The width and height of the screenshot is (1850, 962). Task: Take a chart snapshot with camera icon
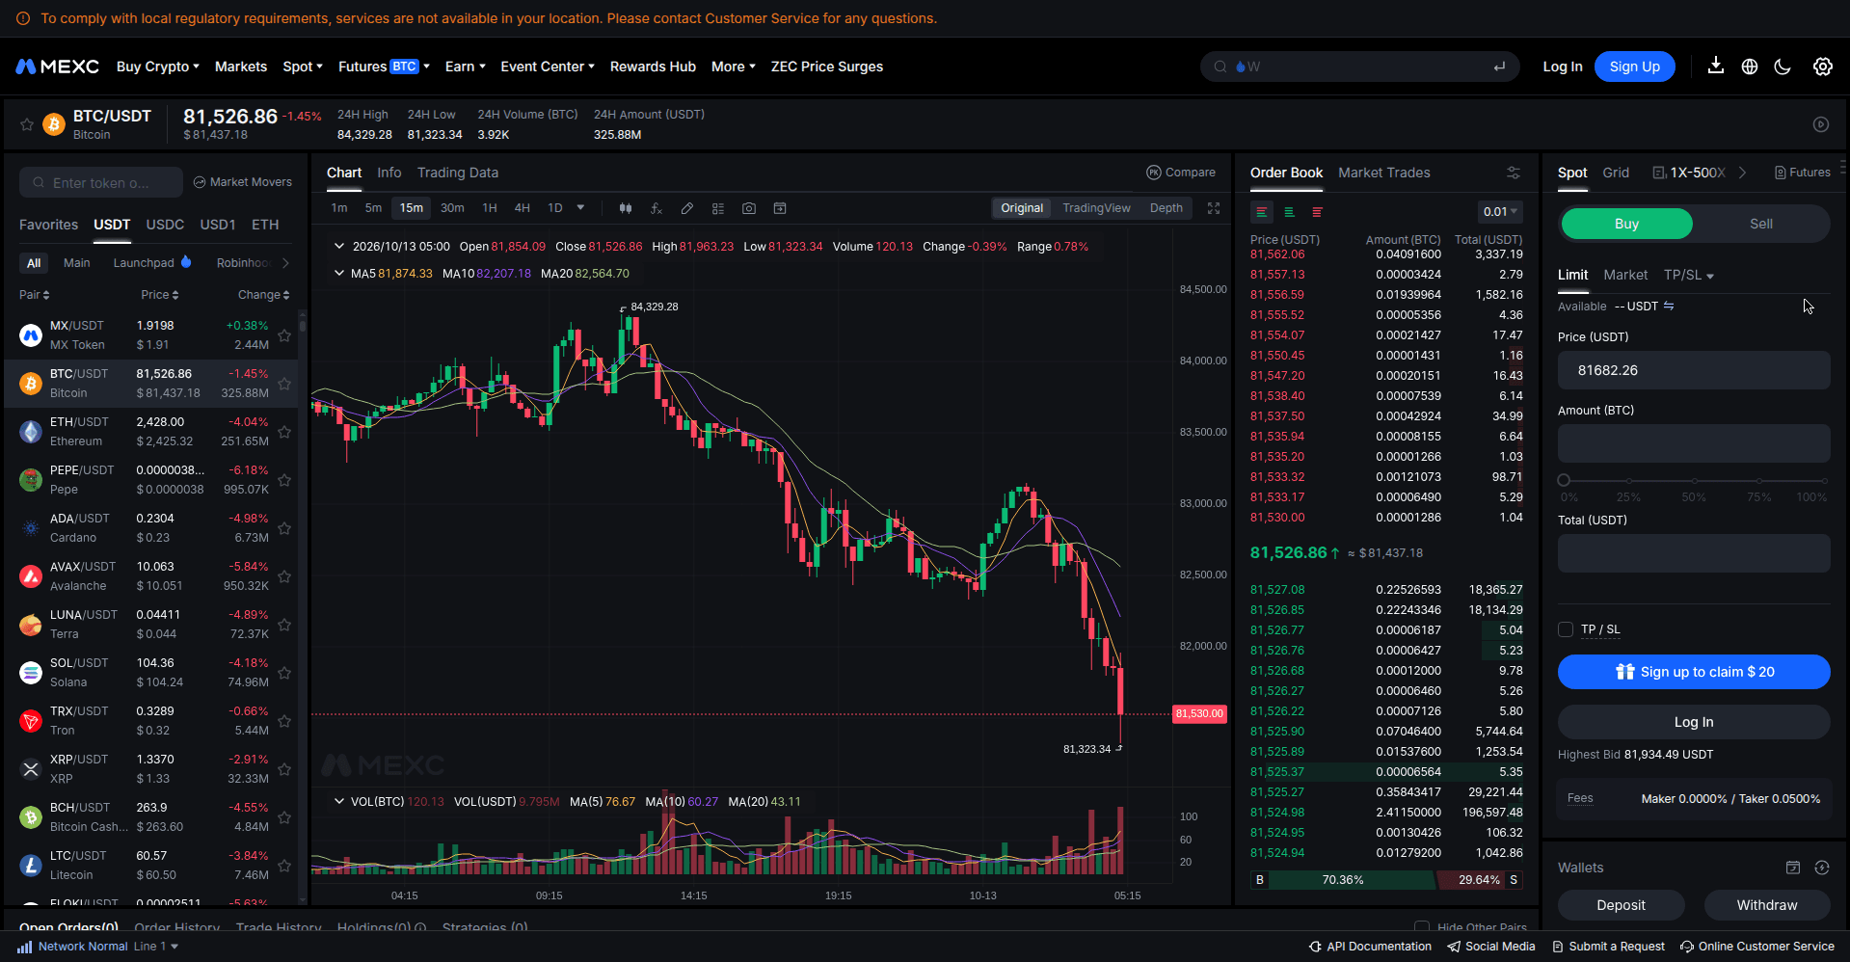tap(749, 208)
